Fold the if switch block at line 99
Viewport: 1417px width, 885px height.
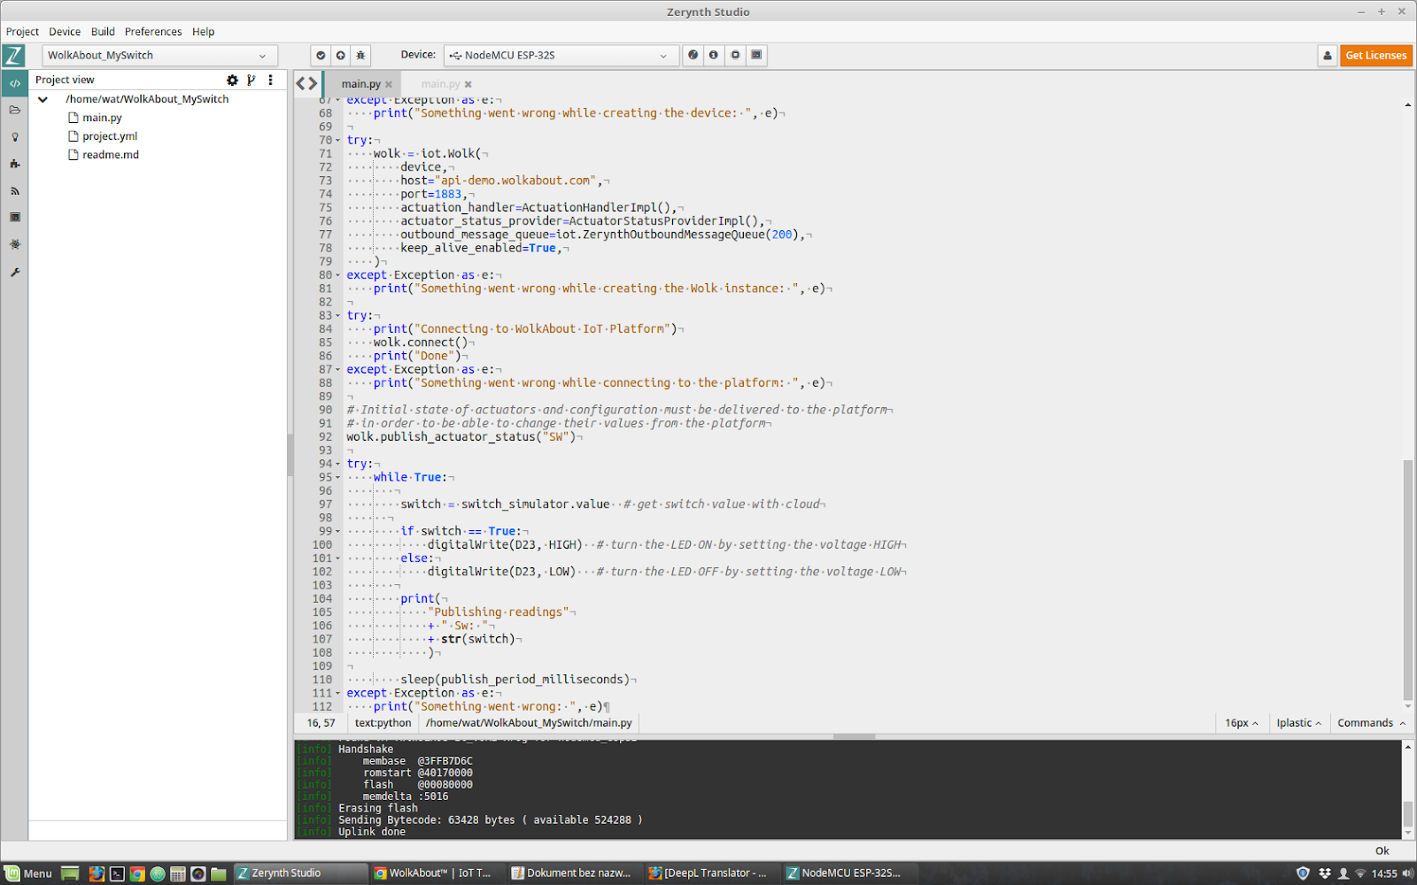point(337,532)
